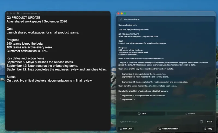This screenshot has width=218, height=133.
Task: Click the Atlas shared workspaces line in editor
Action: click(x=37, y=21)
